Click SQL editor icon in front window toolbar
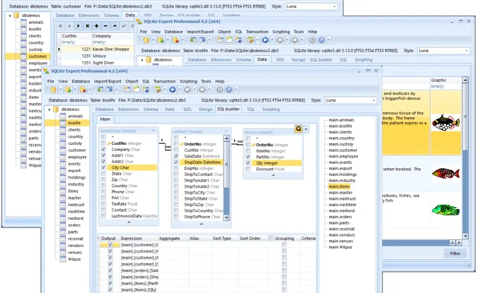The image size is (478, 293). coord(158,90)
